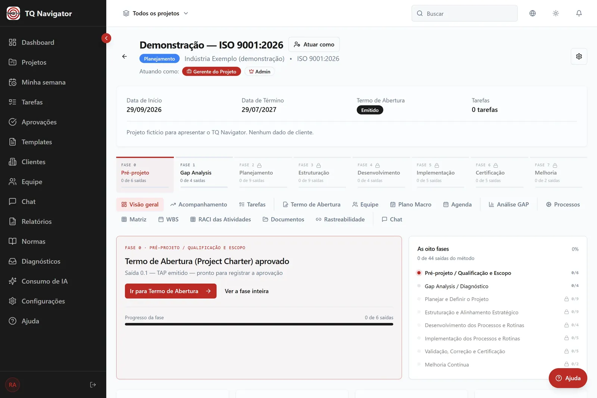Screen dimensions: 597x398
Task: Open Relatórios in the sidebar
Action: point(53,222)
